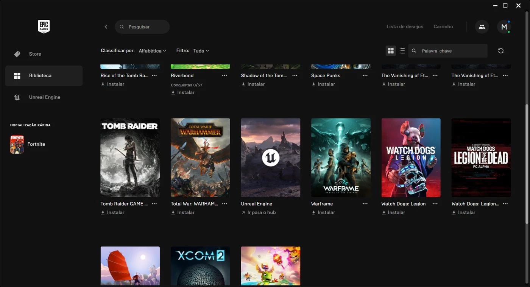
Task: Switch to grid view
Action: tap(391, 51)
